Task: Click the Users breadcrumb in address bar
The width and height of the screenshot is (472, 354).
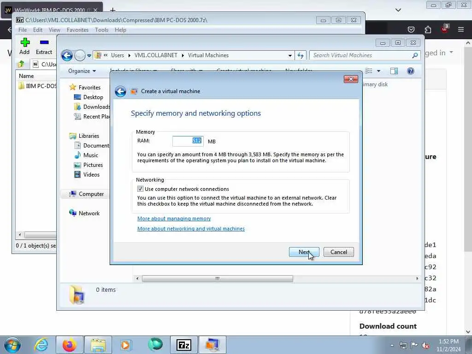Action: pyautogui.click(x=118, y=55)
